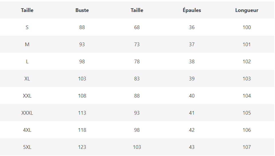Image resolution: width=275 pixels, height=156 pixels.
Task: Click bust value 113 in XXXL row
Action: coord(82,113)
